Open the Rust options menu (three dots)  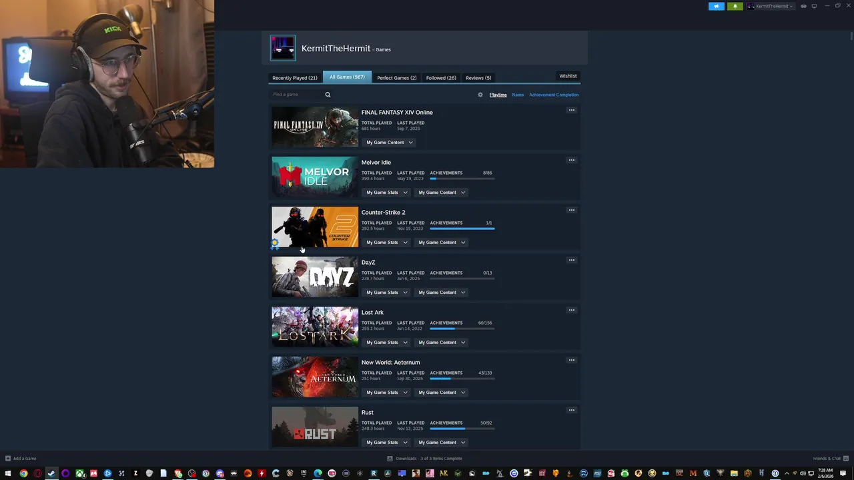[571, 410]
